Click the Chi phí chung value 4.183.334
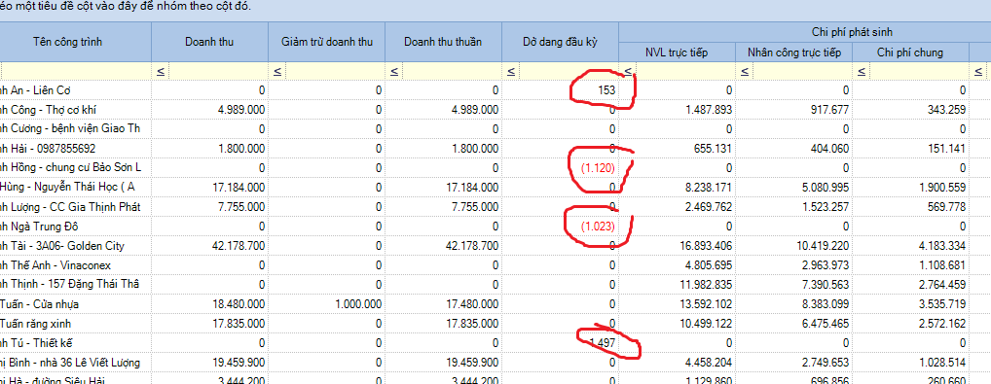The width and height of the screenshot is (991, 384). click(943, 246)
